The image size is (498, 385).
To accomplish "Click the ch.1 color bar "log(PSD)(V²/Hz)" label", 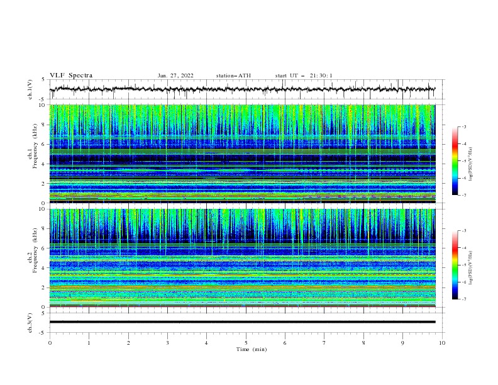I will point(471,164).
